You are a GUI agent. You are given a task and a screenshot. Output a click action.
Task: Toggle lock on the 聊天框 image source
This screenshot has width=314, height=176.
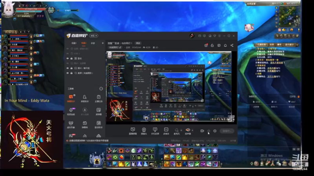(71, 68)
